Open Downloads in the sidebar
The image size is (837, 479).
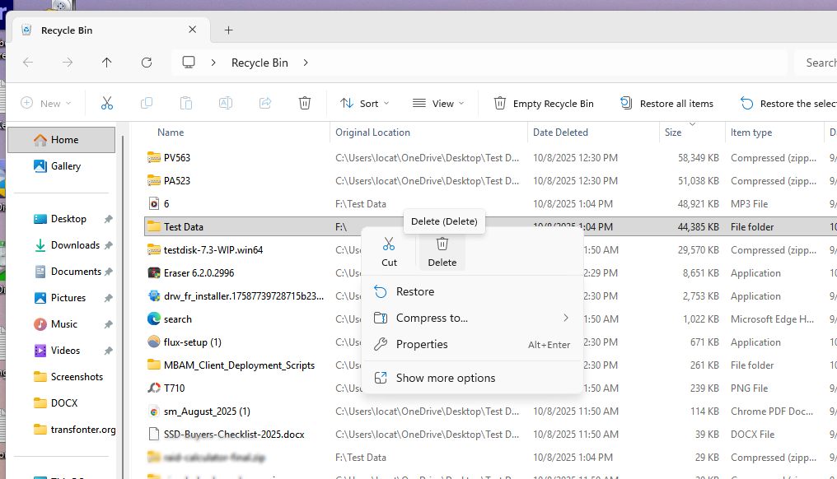pyautogui.click(x=75, y=245)
